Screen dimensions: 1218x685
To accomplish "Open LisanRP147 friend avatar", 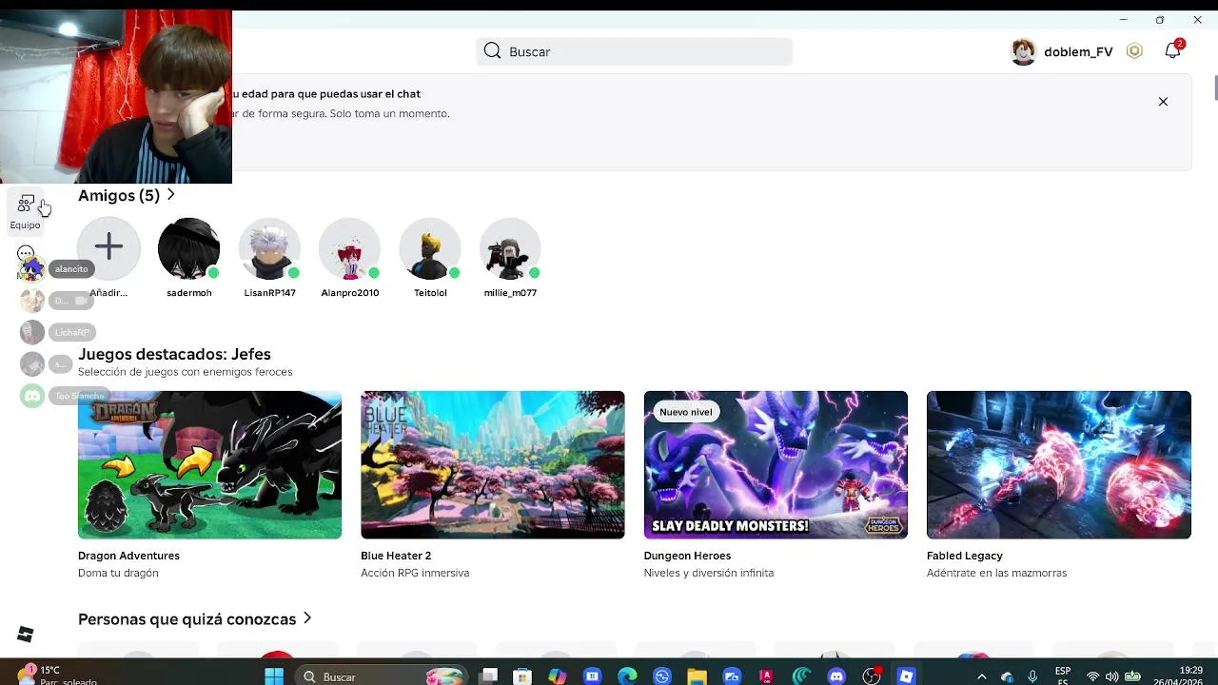I will (269, 247).
